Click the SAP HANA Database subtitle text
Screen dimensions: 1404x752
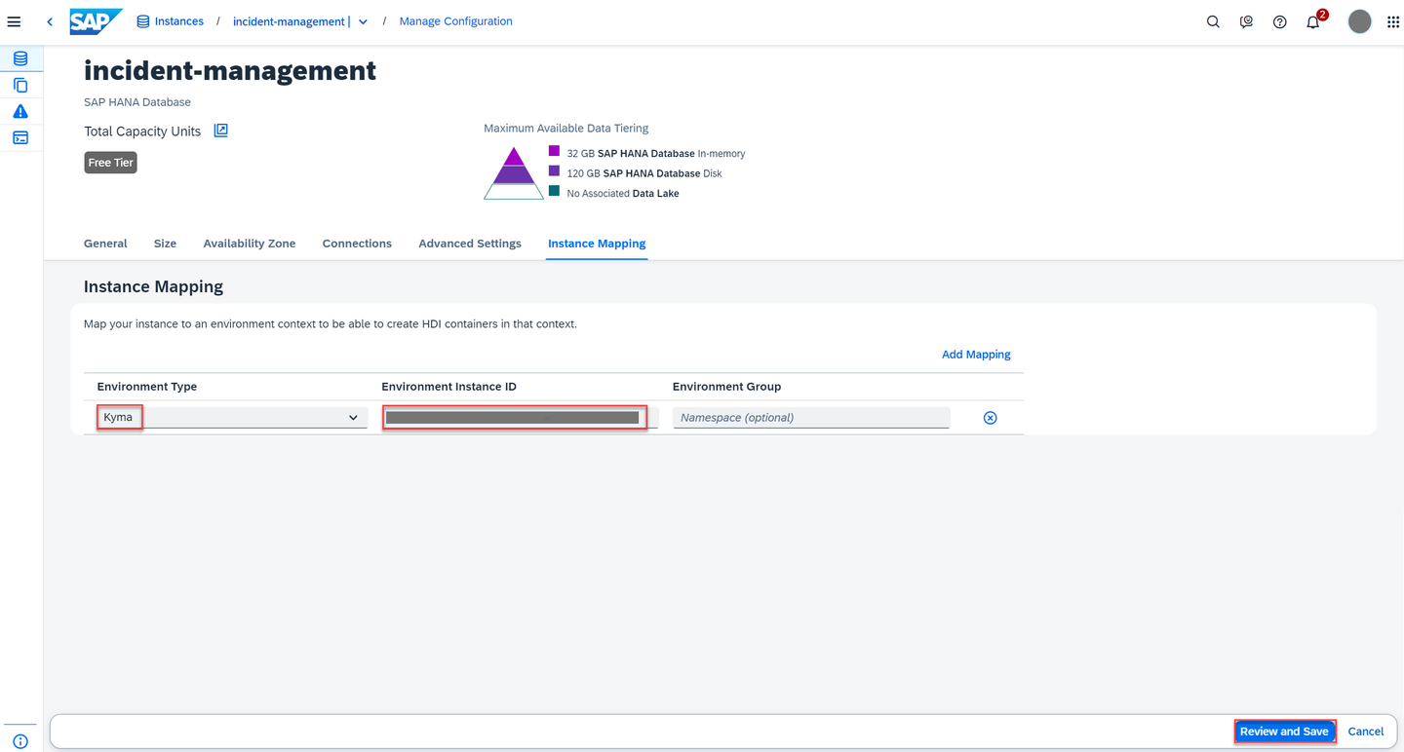137,102
